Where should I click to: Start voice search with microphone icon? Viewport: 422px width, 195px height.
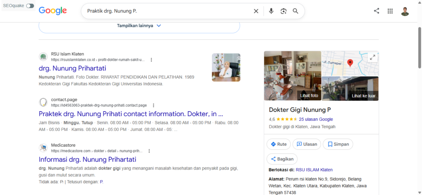(271, 11)
